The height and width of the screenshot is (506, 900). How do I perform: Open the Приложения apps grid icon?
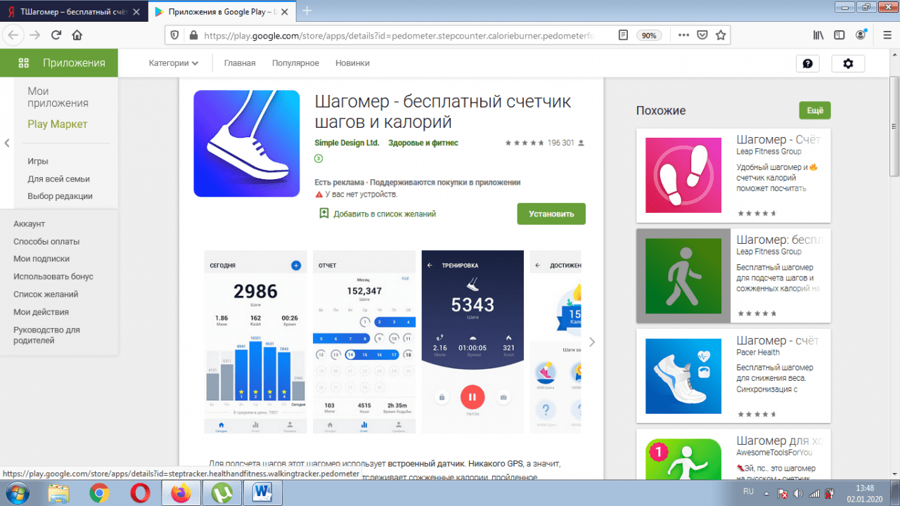[x=24, y=63]
